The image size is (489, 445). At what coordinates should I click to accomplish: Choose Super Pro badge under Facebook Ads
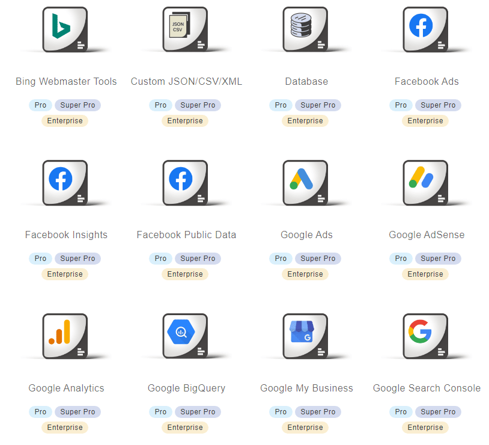click(438, 105)
